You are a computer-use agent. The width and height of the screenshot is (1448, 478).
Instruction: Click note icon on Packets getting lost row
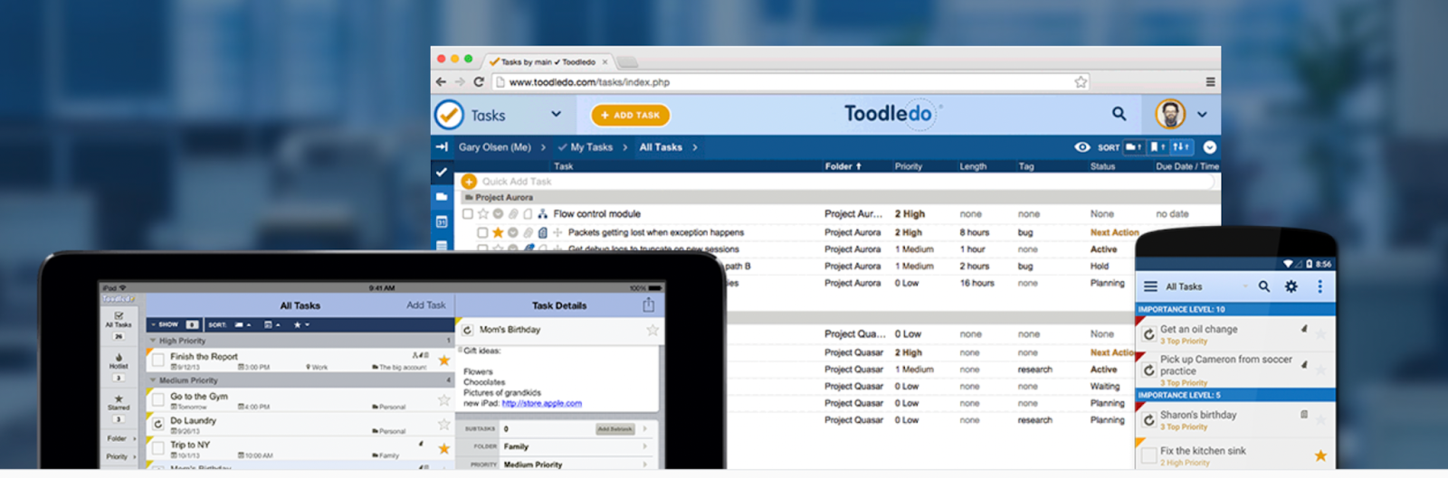coord(543,232)
